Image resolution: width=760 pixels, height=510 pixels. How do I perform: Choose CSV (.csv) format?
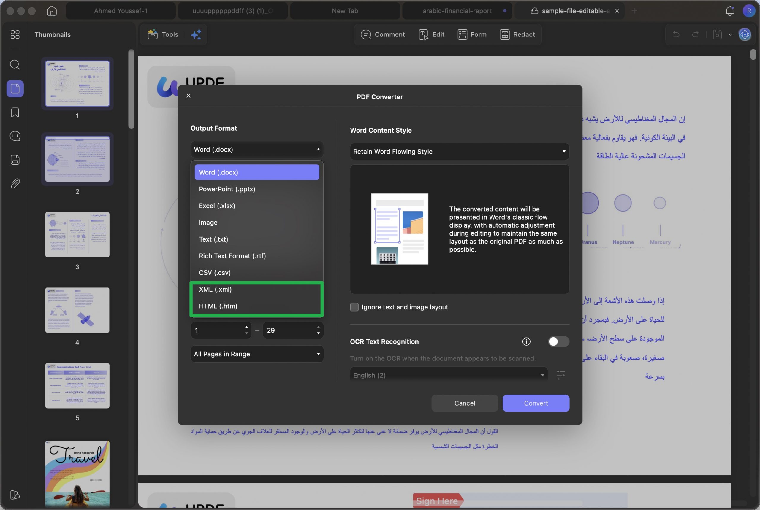257,273
